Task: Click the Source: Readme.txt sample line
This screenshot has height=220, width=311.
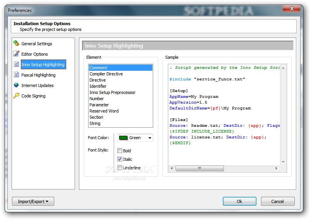Action: 224,126
